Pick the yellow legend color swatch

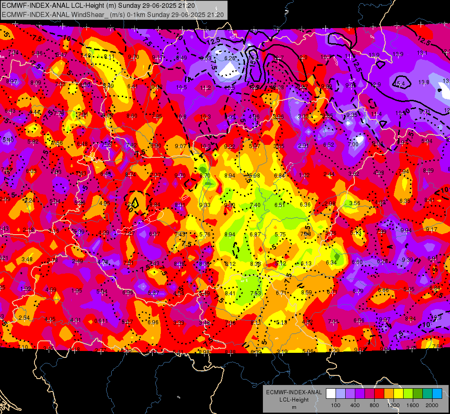399,394
